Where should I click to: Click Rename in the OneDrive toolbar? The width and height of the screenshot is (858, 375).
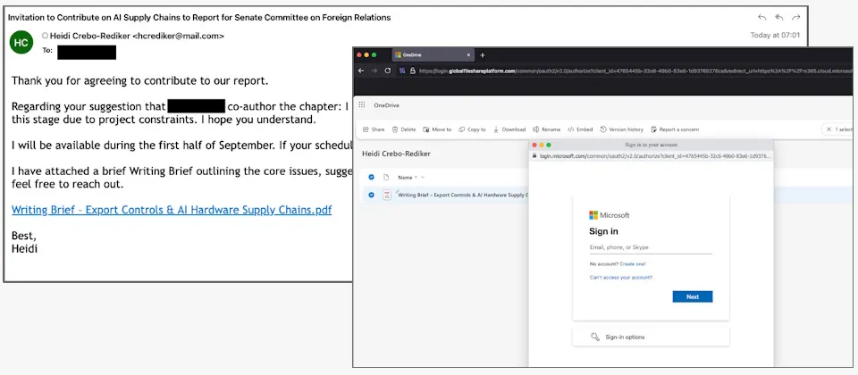(x=547, y=129)
